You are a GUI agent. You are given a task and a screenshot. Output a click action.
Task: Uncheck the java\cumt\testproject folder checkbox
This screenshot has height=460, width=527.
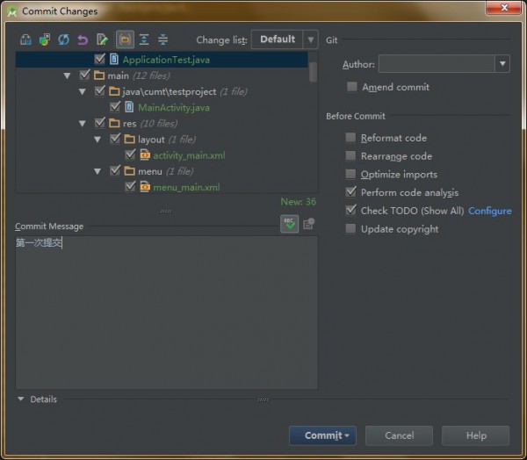pyautogui.click(x=99, y=91)
